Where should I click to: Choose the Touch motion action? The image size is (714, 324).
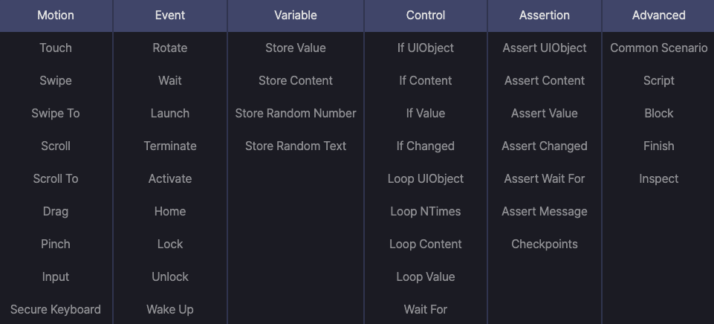(x=56, y=48)
